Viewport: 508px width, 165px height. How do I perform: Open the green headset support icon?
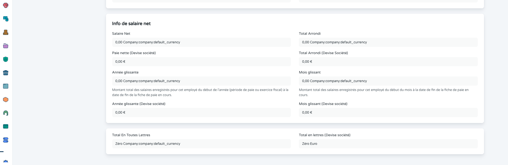click(6, 113)
